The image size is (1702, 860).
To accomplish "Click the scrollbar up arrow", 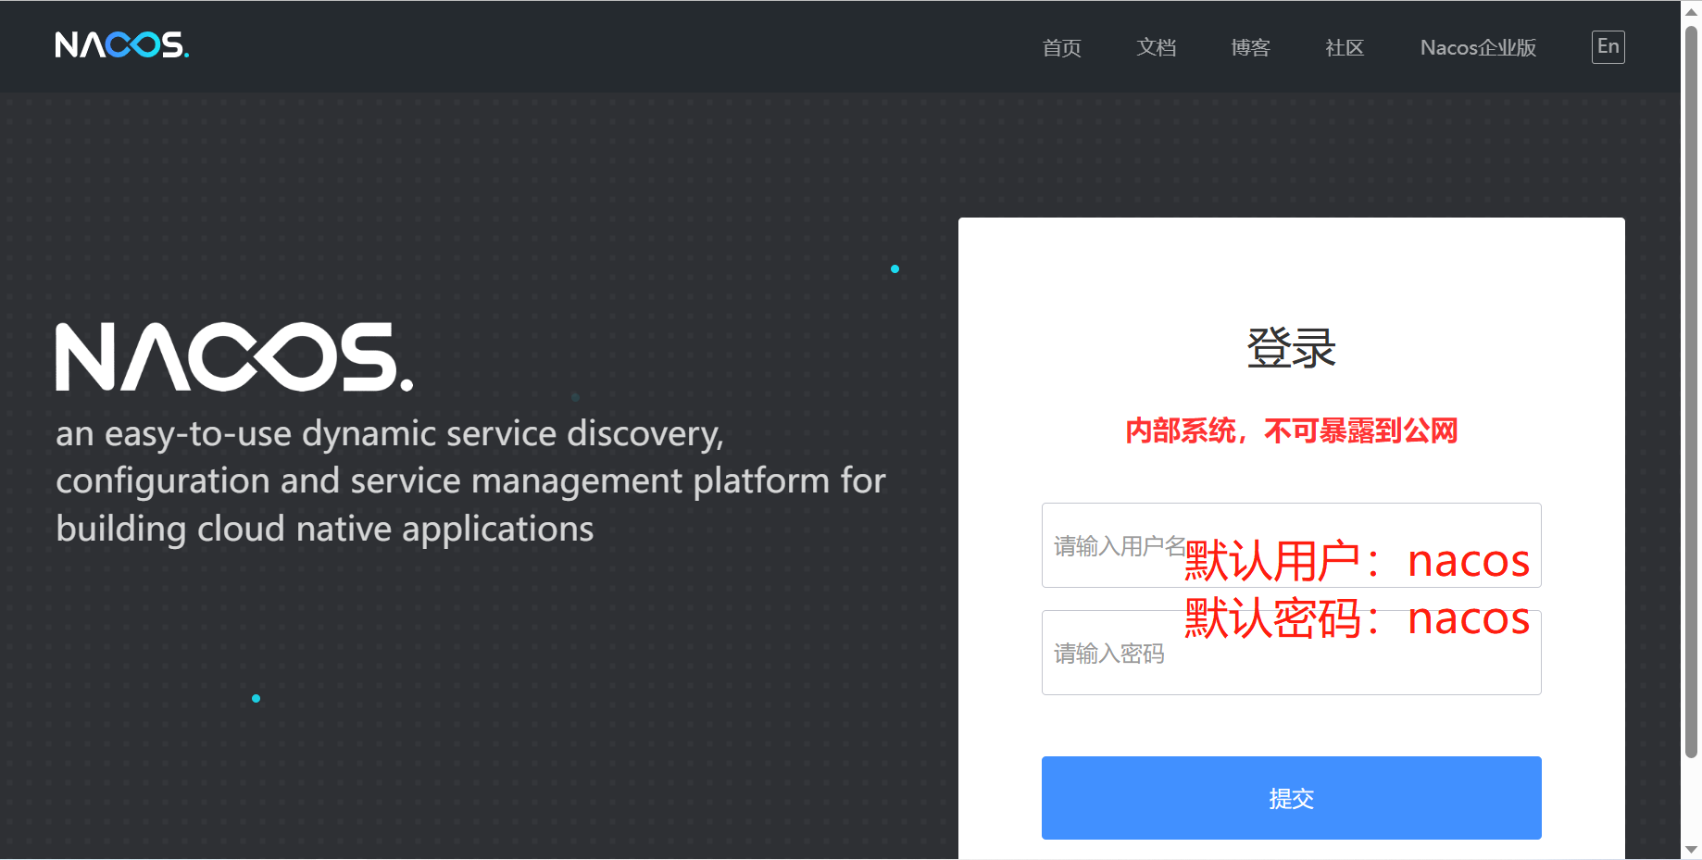I will [1691, 11].
